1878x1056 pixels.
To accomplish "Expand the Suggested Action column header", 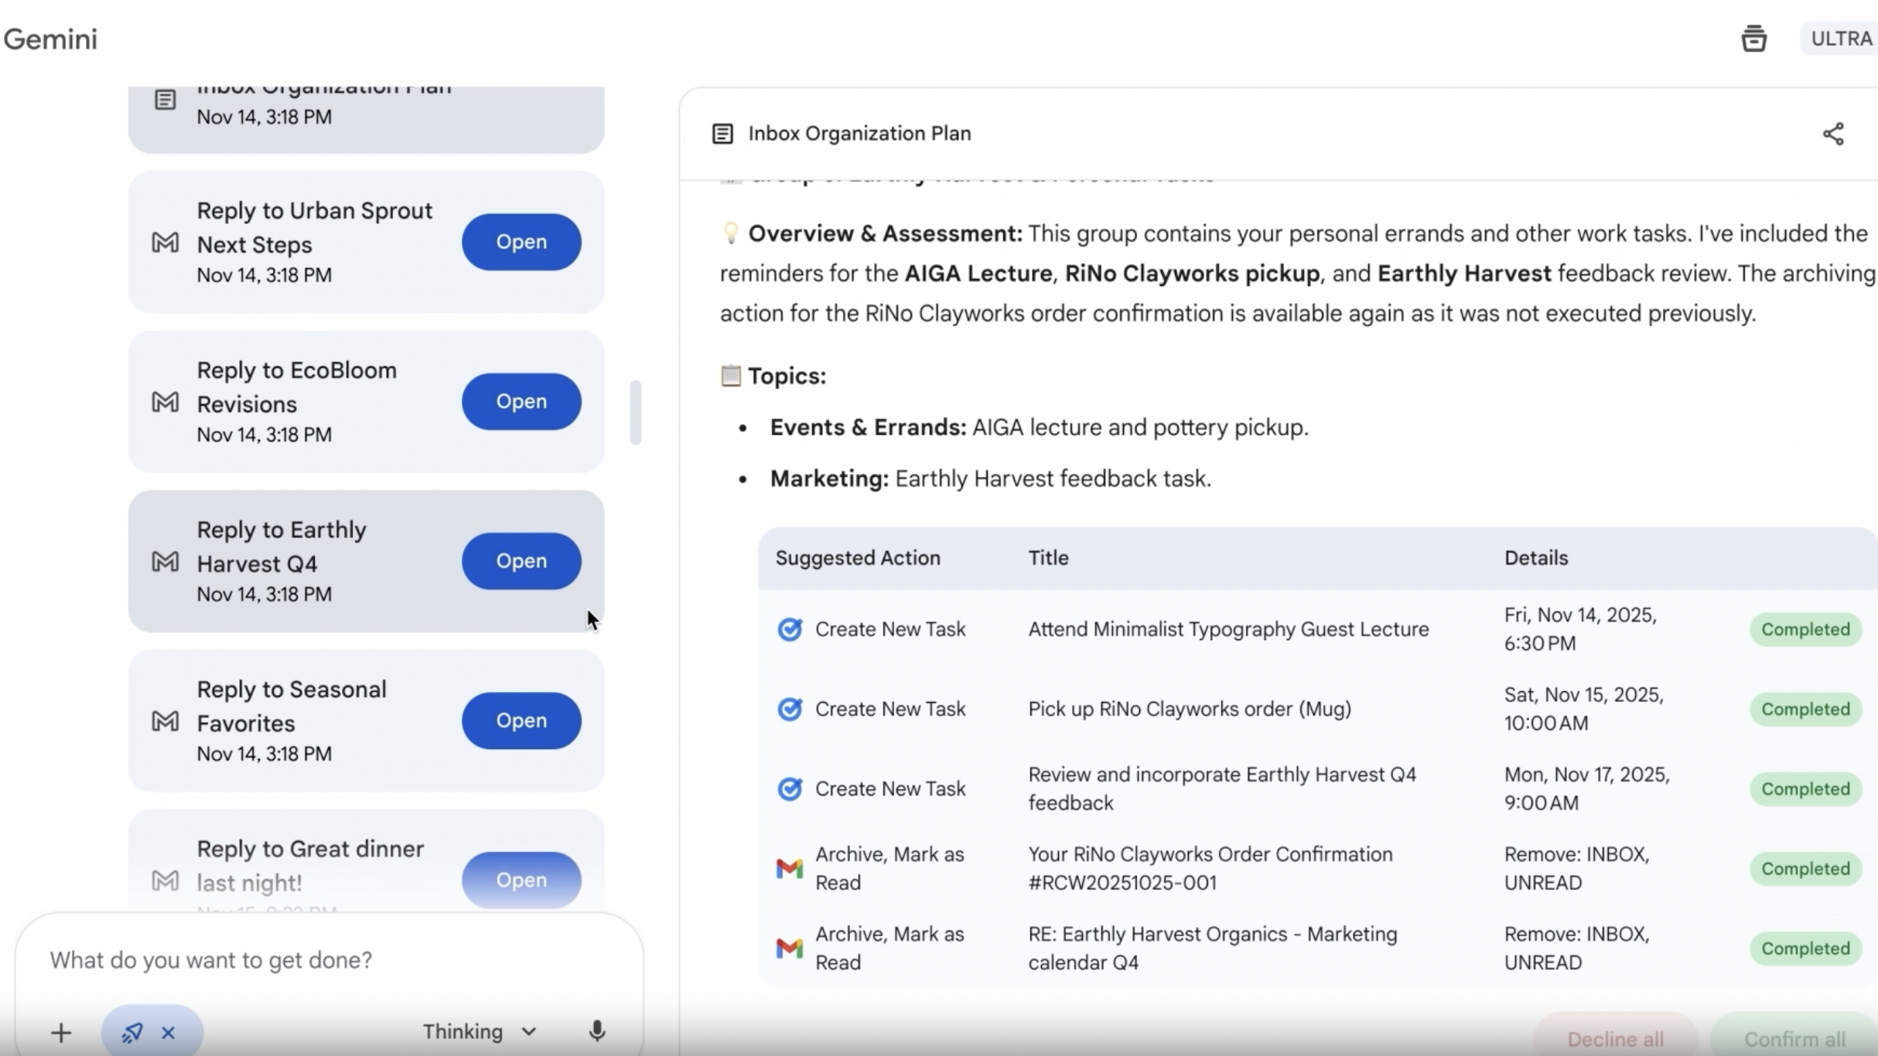I will tap(858, 558).
